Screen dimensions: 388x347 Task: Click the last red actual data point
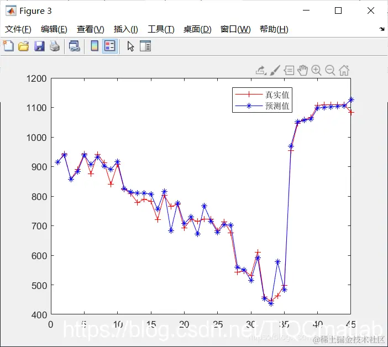(351, 112)
